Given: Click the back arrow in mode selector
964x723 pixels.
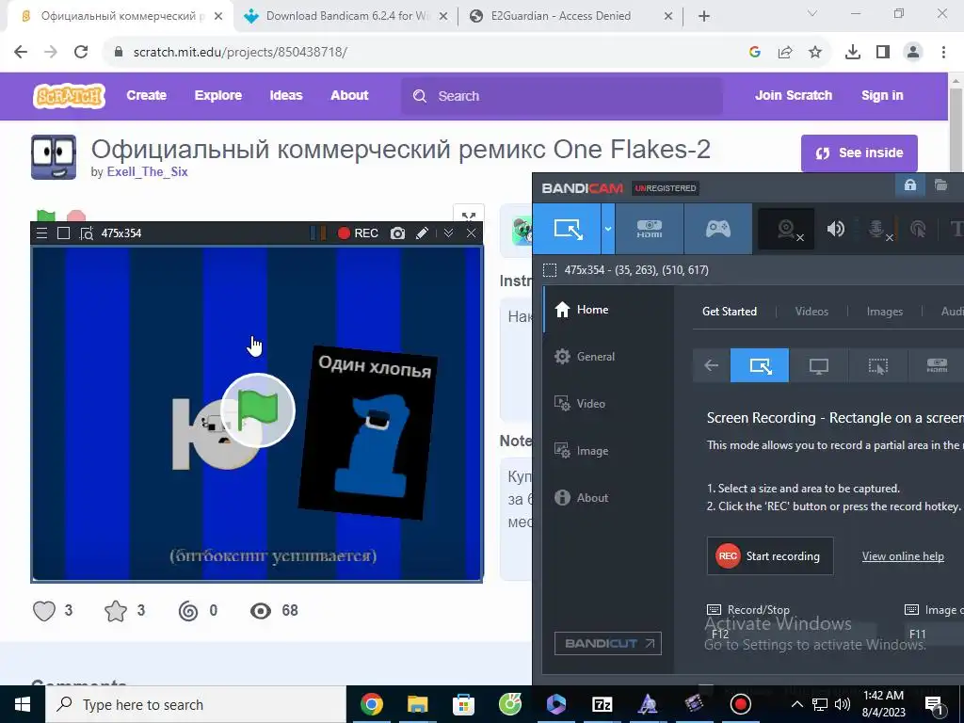Looking at the screenshot, I should point(712,365).
